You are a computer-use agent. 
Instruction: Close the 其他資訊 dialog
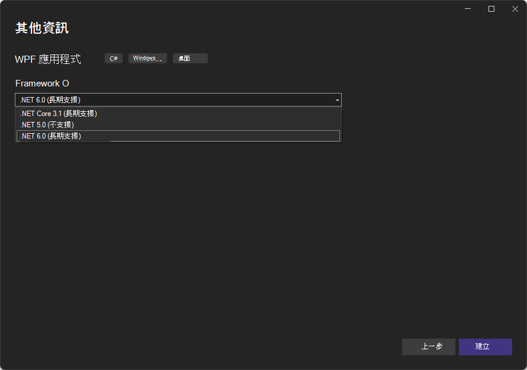click(x=515, y=9)
